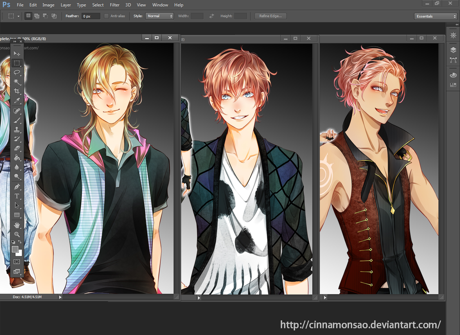Open the File menu

tap(20, 5)
